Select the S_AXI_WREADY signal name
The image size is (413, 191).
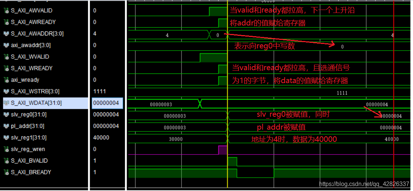click(x=32, y=68)
